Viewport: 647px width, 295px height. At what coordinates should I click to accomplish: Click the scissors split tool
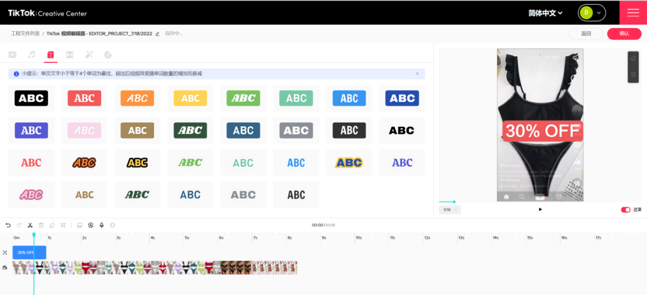30,225
